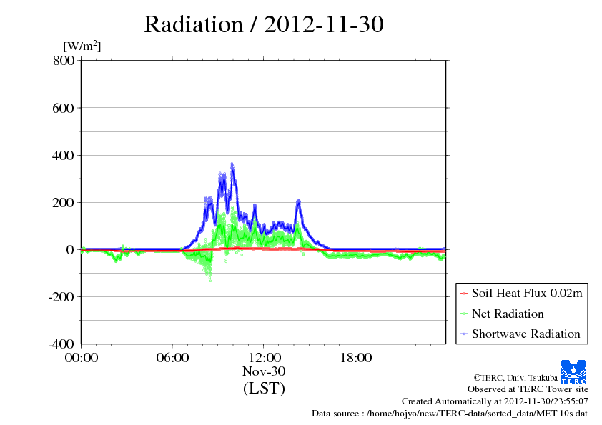
Task: Click the '200' y-axis label
Action: (64, 203)
